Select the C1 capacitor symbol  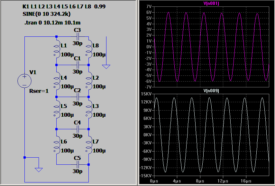tap(78, 65)
